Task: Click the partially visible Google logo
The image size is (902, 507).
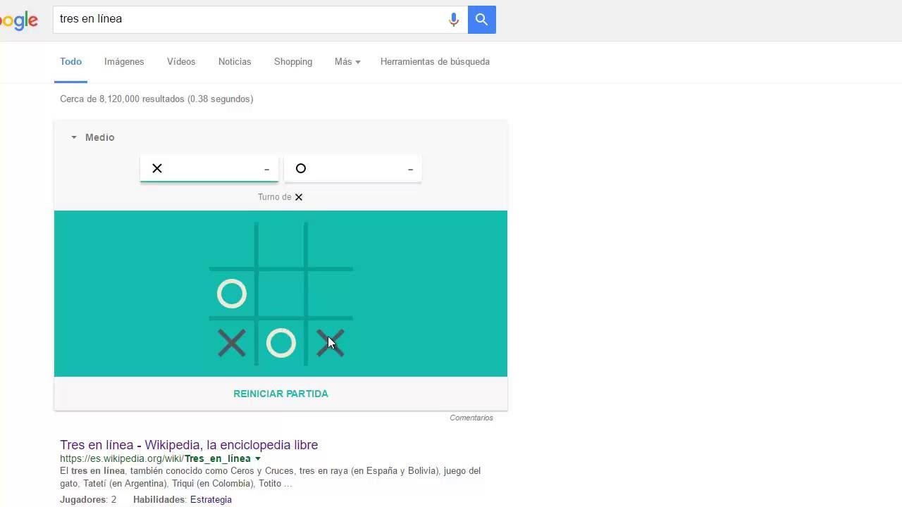Action: point(19,20)
